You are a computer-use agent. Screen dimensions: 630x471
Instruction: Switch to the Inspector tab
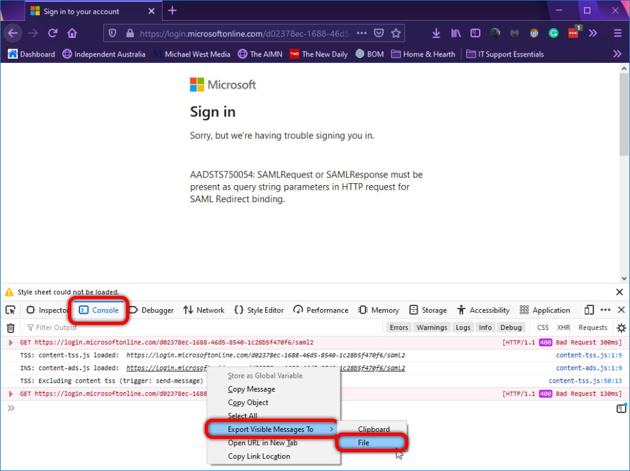click(x=47, y=310)
